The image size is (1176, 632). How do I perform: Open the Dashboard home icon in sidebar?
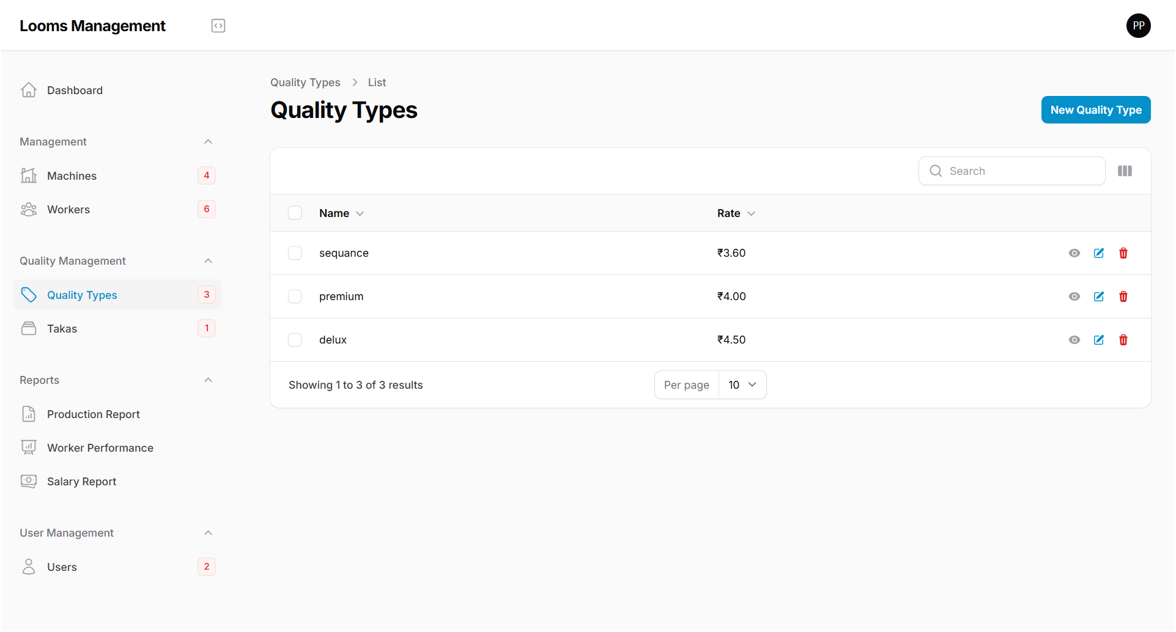pyautogui.click(x=29, y=90)
